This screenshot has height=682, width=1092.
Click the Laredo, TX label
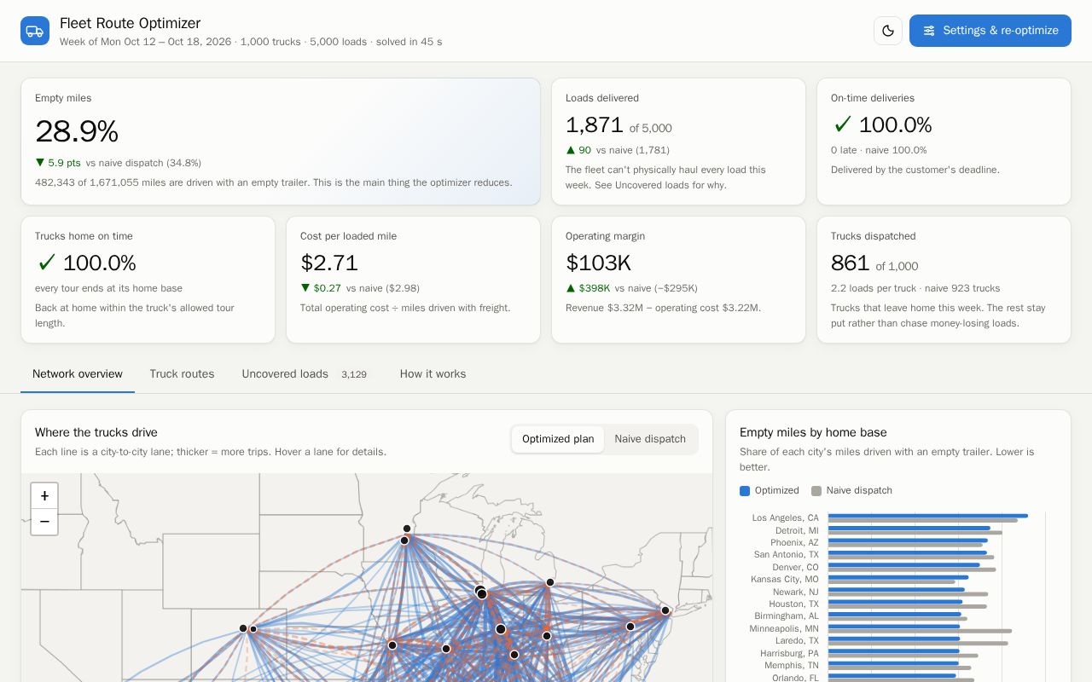(798, 640)
